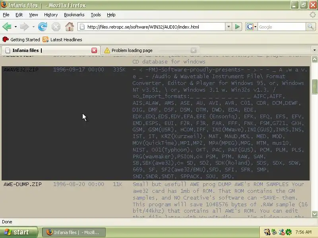
Task: Close the Infania files tab
Action: click(94, 50)
